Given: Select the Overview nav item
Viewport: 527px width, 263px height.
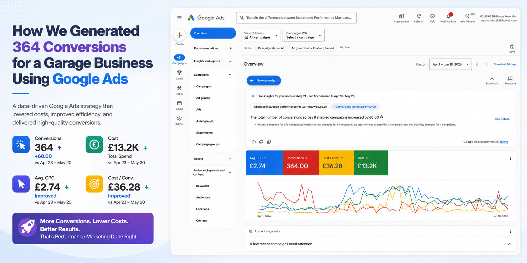Looking at the screenshot, I should (x=213, y=33).
